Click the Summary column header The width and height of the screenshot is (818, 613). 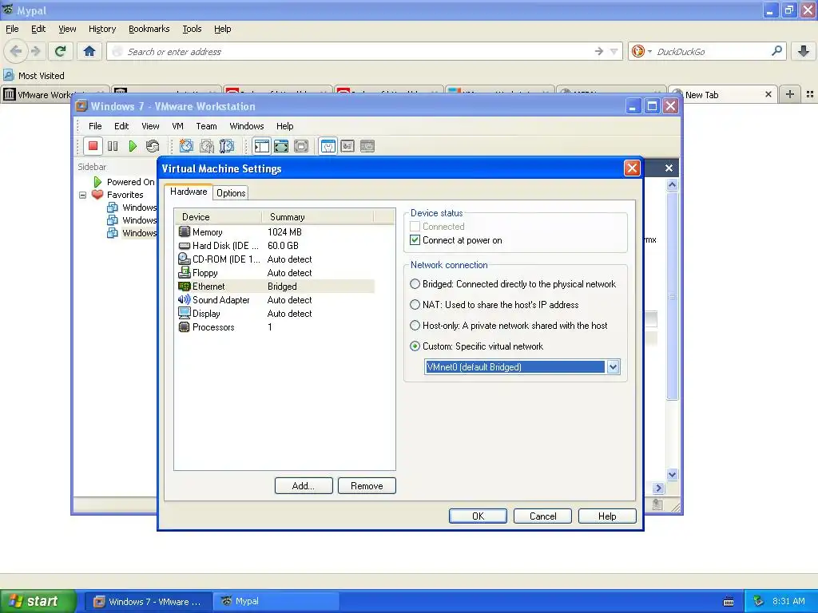click(318, 217)
